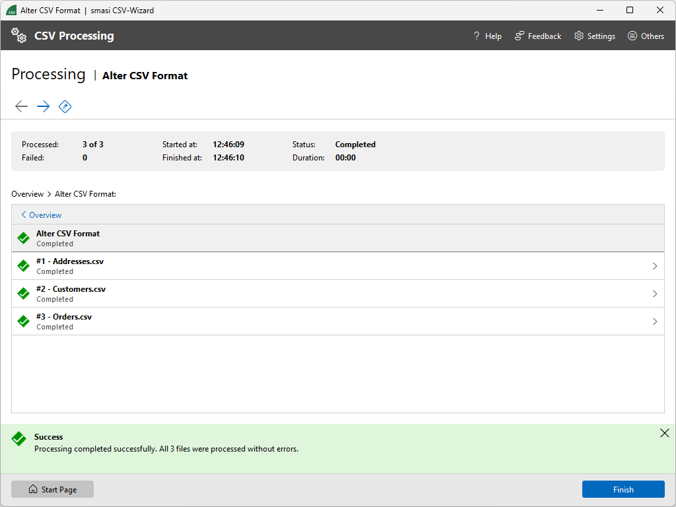Click the forward navigation arrow

[43, 106]
